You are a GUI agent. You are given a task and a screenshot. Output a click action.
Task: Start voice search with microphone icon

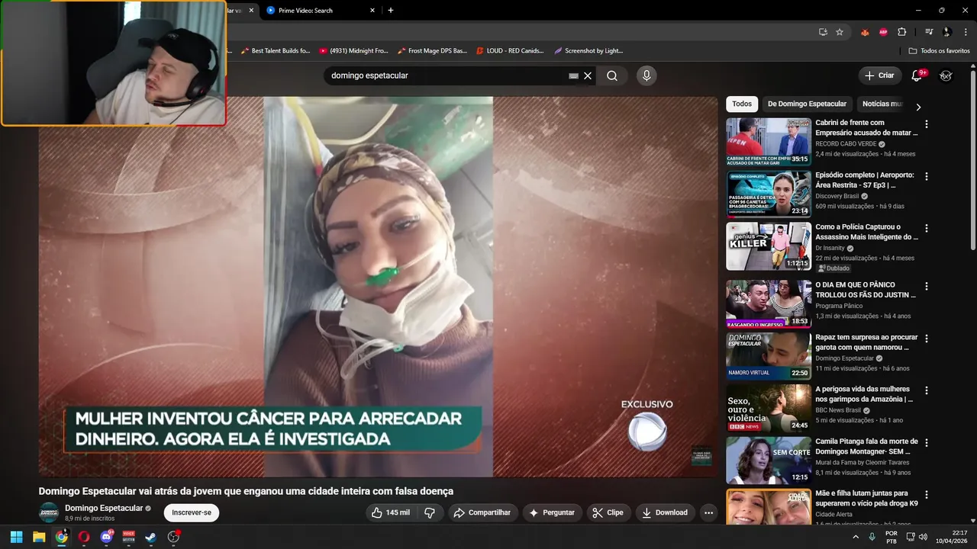(x=646, y=75)
